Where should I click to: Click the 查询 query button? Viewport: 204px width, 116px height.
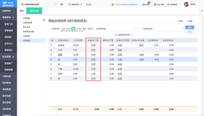pyautogui.click(x=190, y=27)
